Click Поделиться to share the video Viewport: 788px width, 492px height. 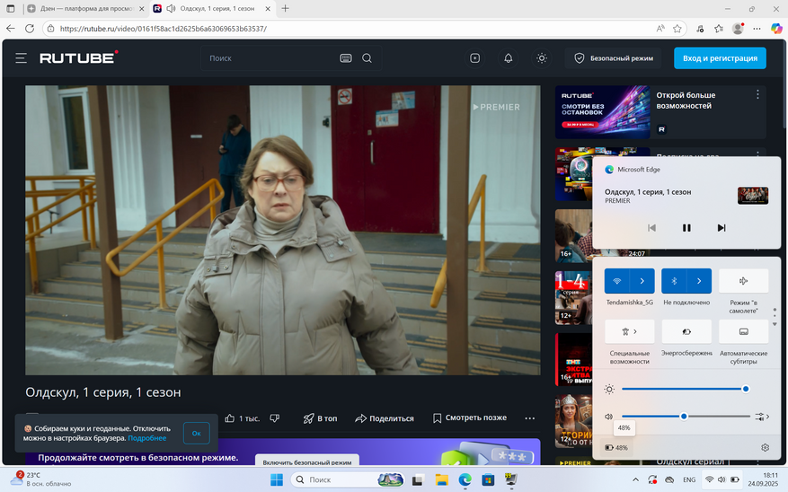(x=385, y=418)
